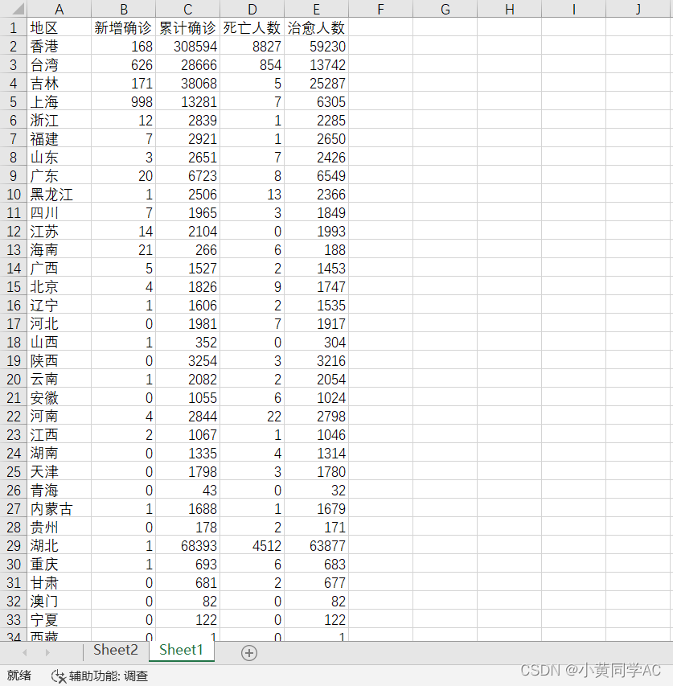Select column C header
The image size is (673, 686).
(x=187, y=9)
